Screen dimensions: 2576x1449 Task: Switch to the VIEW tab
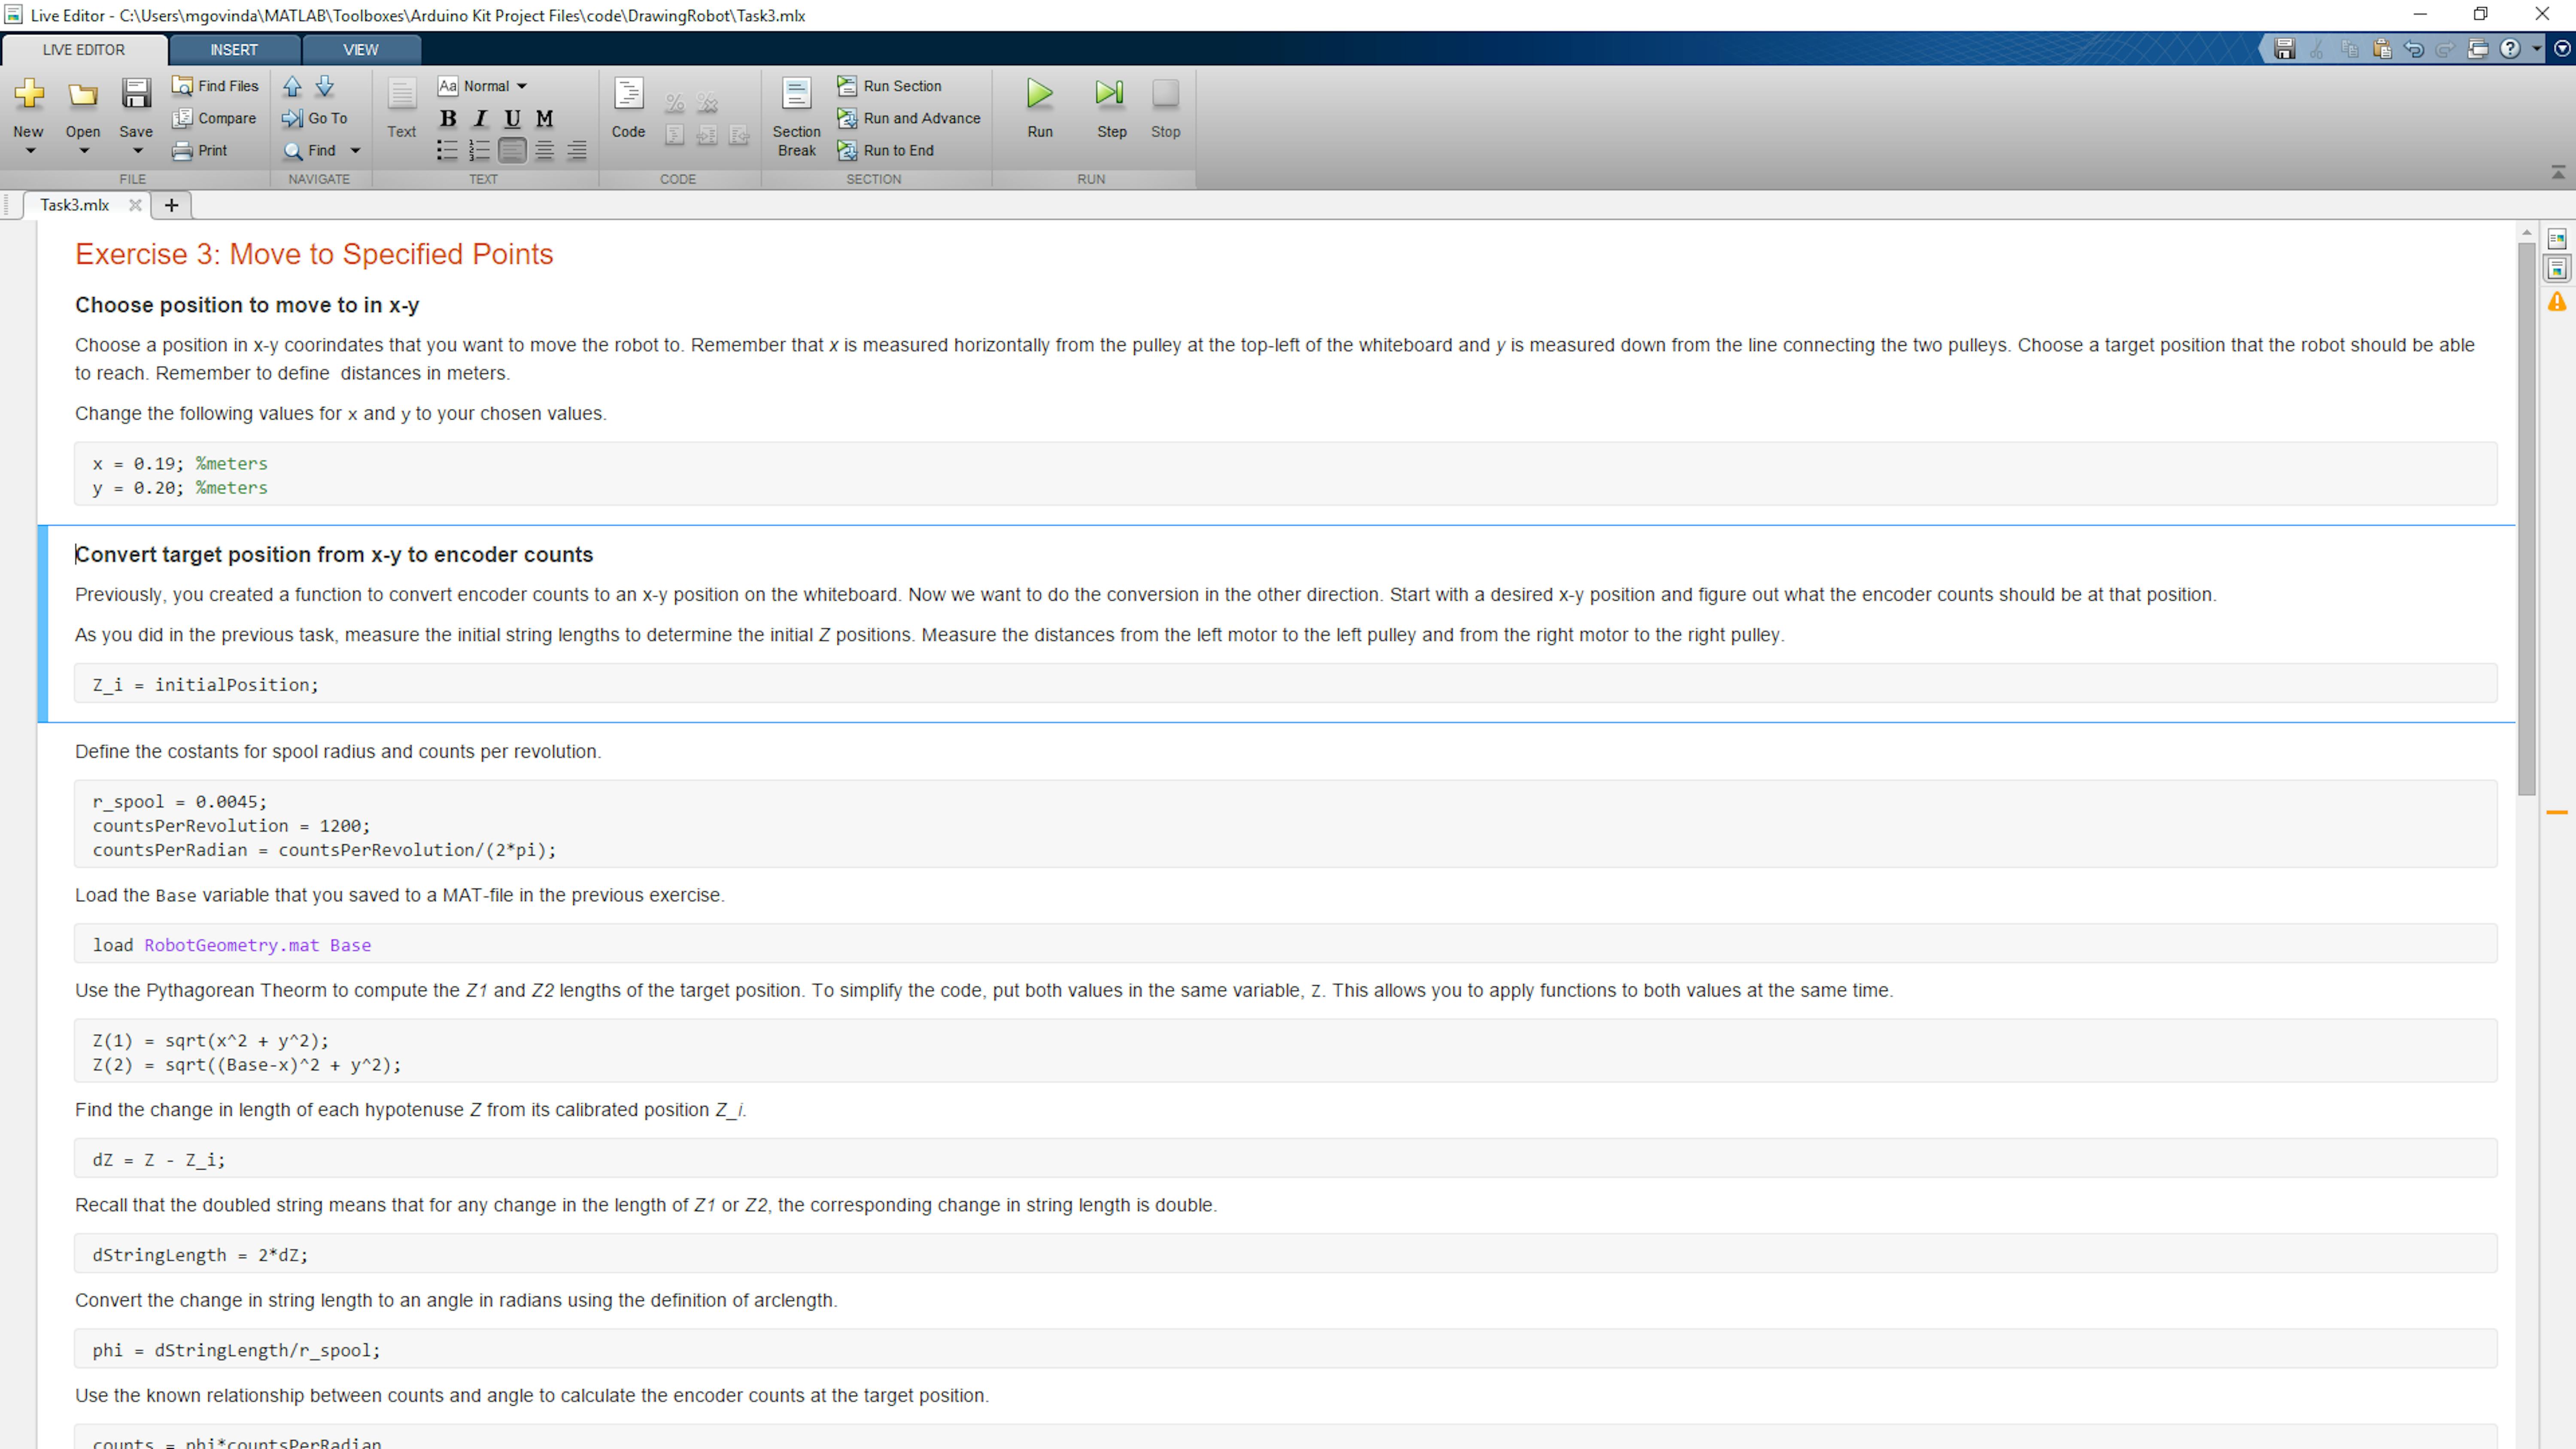[x=361, y=50]
